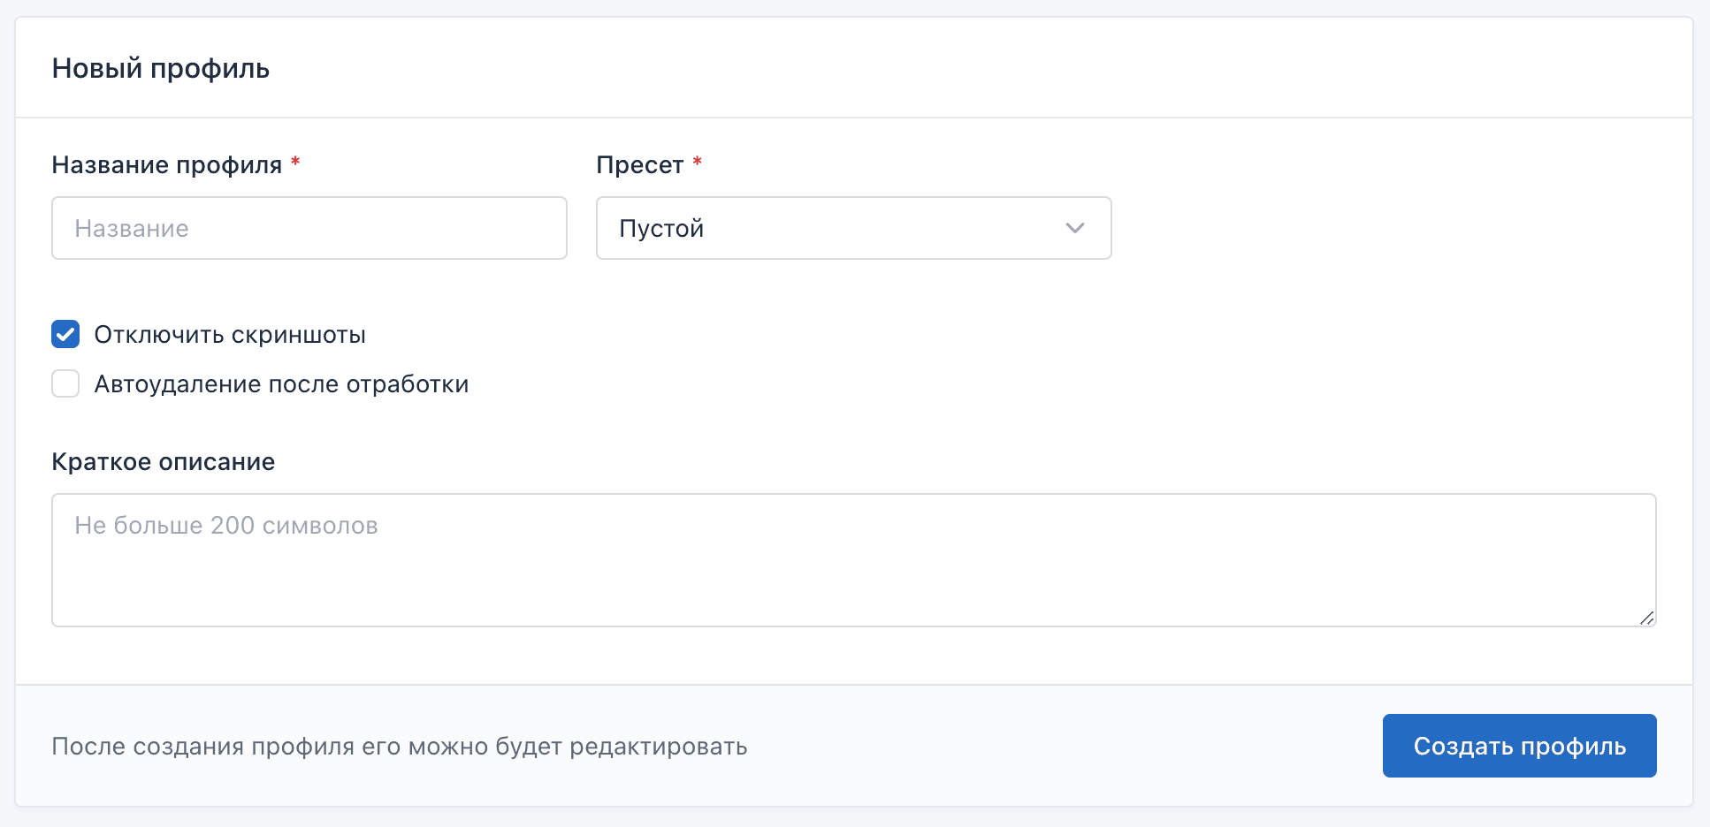This screenshot has width=1710, height=827.
Task: Uncheck the Отключить скриншоты checkbox
Action: [65, 334]
